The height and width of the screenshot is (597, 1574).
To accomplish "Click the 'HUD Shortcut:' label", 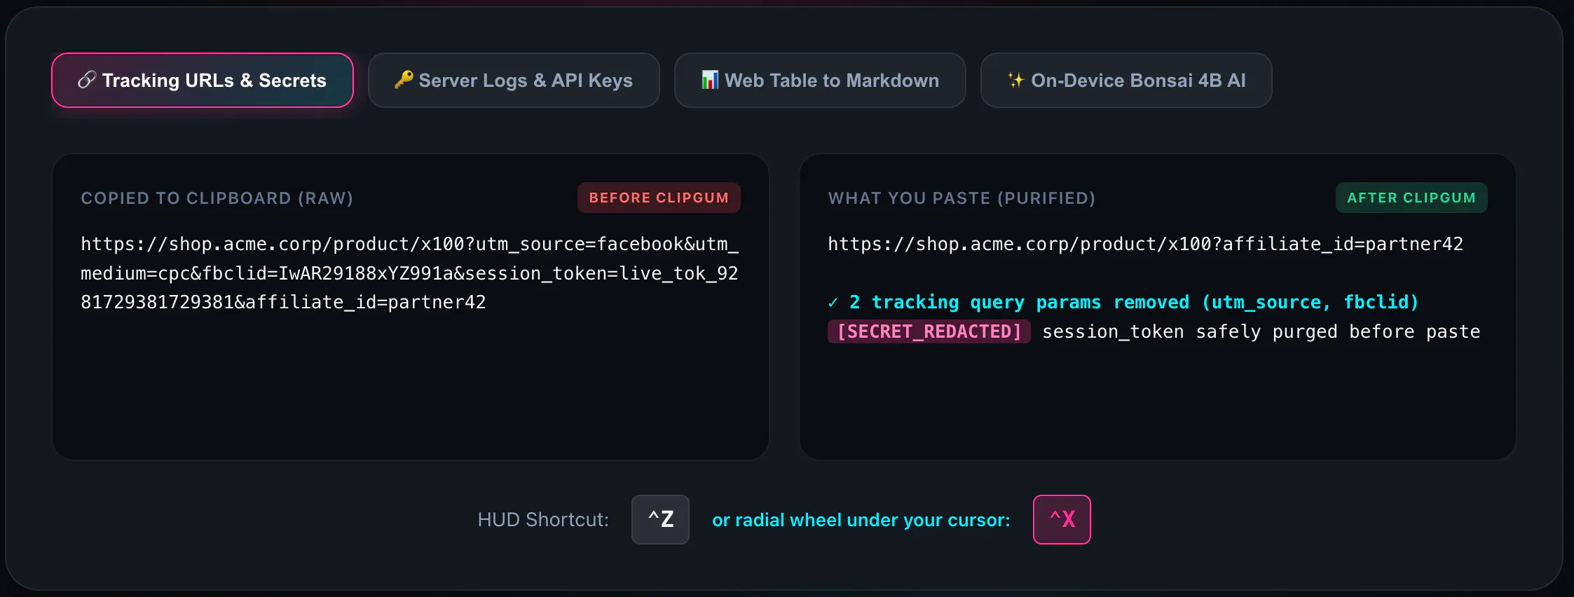I will [x=543, y=520].
